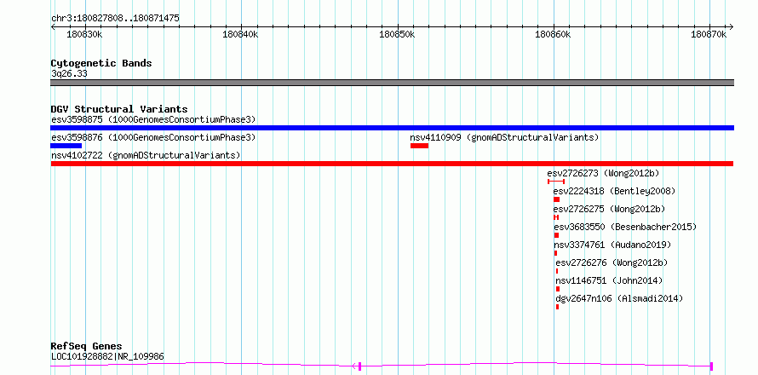Select the esv3683550 red variant block
The width and height of the screenshot is (758, 375).
[556, 235]
